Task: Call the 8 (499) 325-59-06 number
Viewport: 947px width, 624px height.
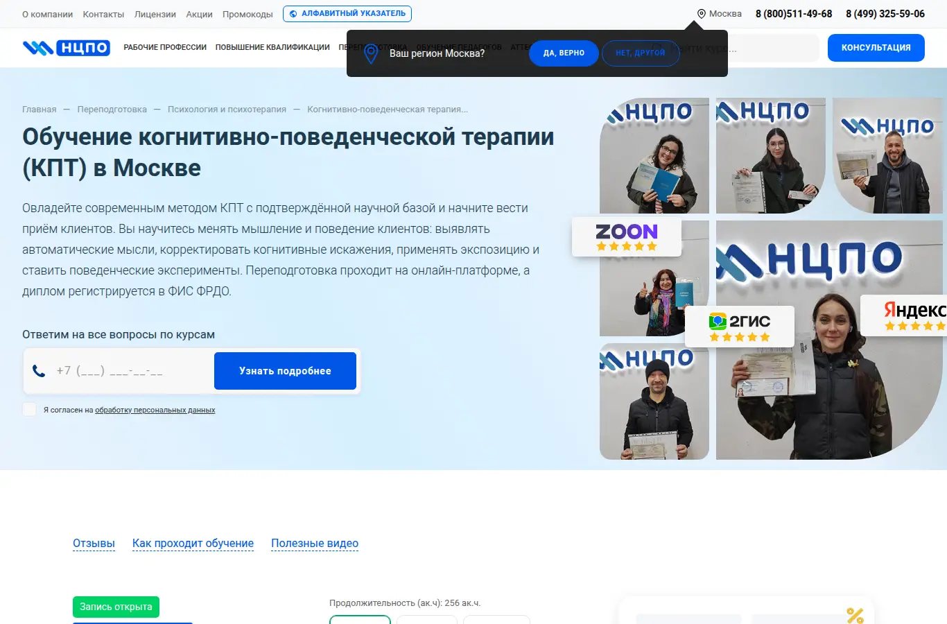Action: (885, 14)
